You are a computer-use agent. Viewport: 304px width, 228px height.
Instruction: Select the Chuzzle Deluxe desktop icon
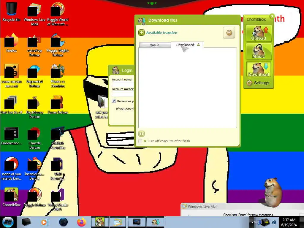pos(34,138)
